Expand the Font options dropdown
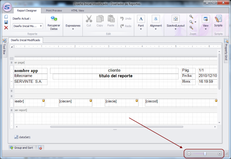The image size is (231, 159). pos(141,22)
